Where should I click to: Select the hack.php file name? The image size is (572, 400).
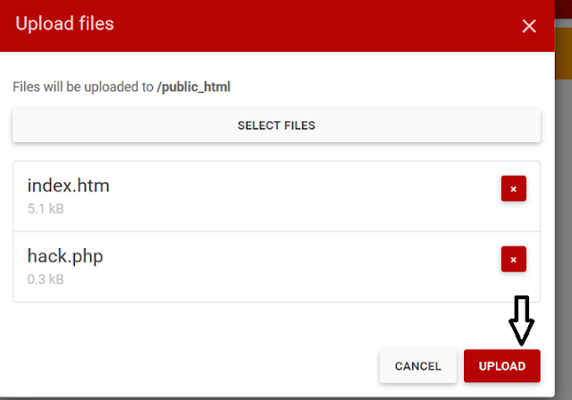[65, 256]
